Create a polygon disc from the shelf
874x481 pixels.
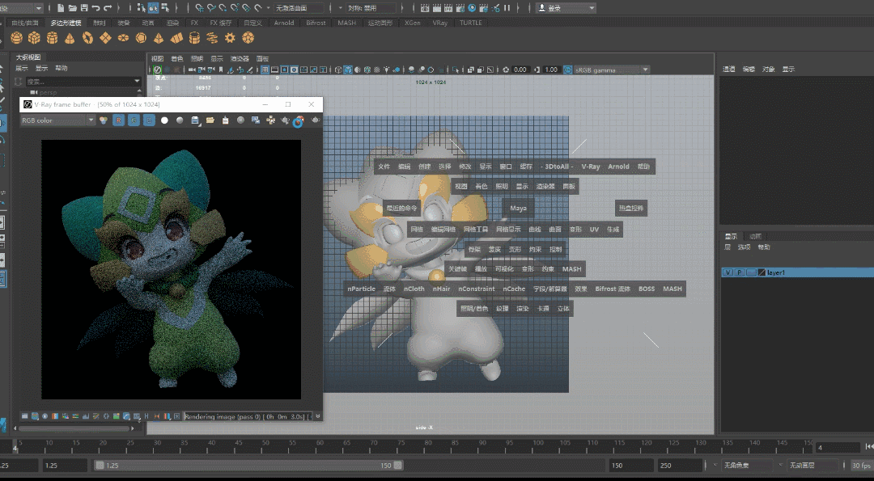coord(123,38)
